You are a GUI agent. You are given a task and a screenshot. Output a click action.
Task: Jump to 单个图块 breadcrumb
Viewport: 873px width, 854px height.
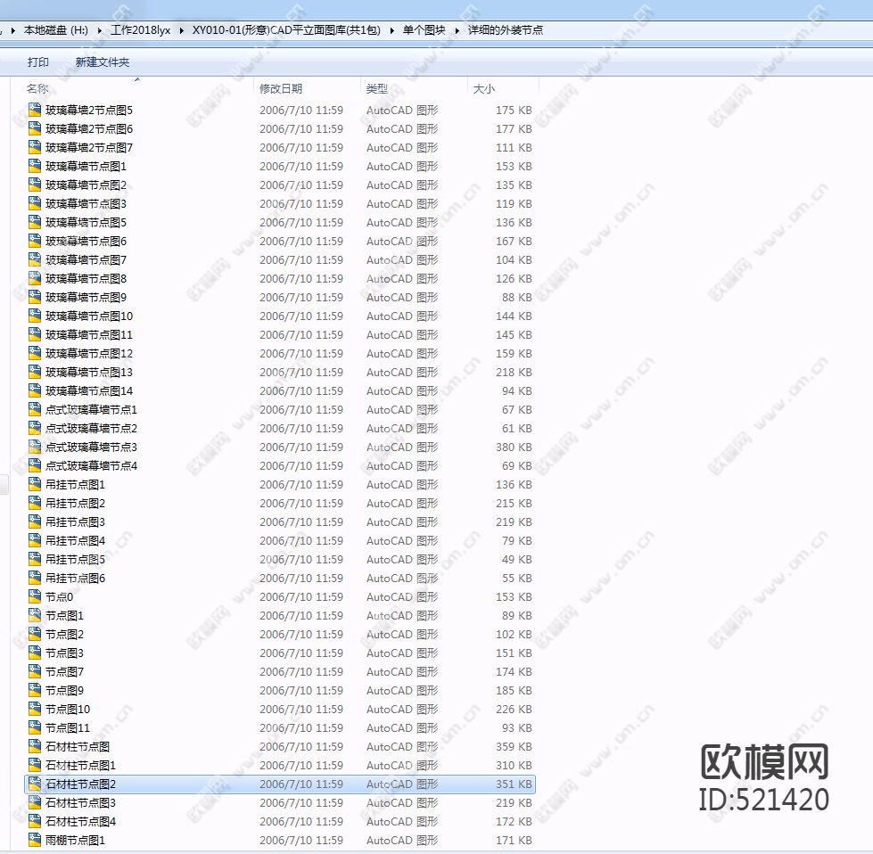424,30
